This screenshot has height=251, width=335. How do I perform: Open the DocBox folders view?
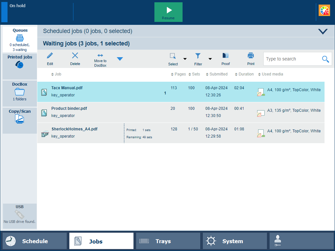20,92
